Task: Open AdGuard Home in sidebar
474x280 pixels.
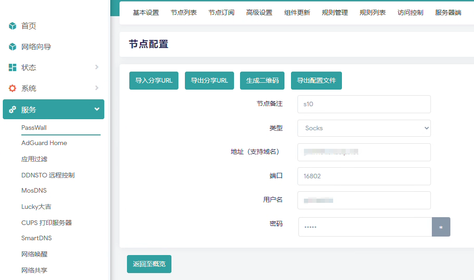Action: 44,143
